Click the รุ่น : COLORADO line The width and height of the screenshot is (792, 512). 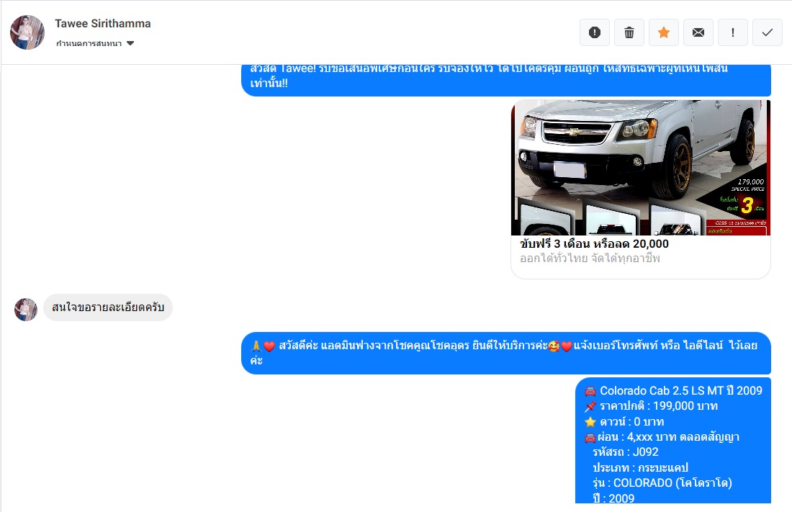662,482
